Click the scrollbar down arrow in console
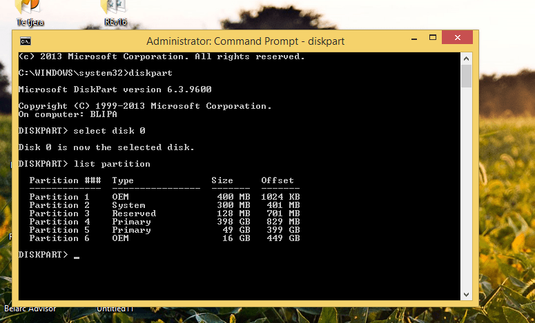 coord(466,294)
